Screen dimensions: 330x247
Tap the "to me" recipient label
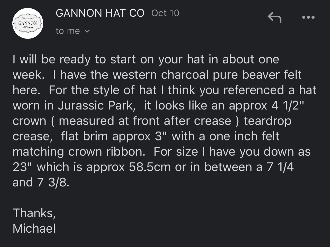pyautogui.click(x=68, y=31)
